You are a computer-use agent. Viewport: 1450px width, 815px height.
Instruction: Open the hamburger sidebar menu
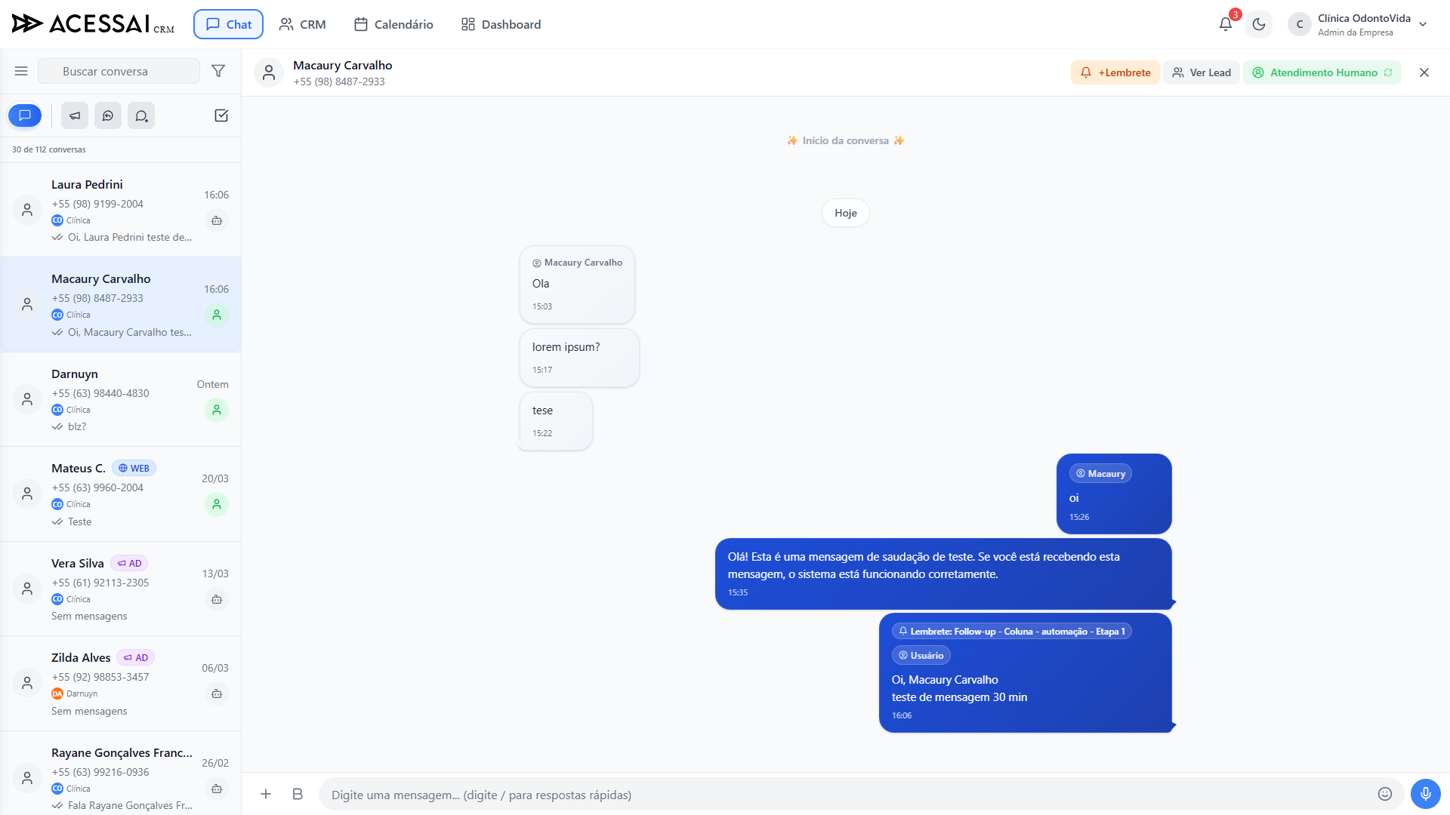pyautogui.click(x=21, y=71)
